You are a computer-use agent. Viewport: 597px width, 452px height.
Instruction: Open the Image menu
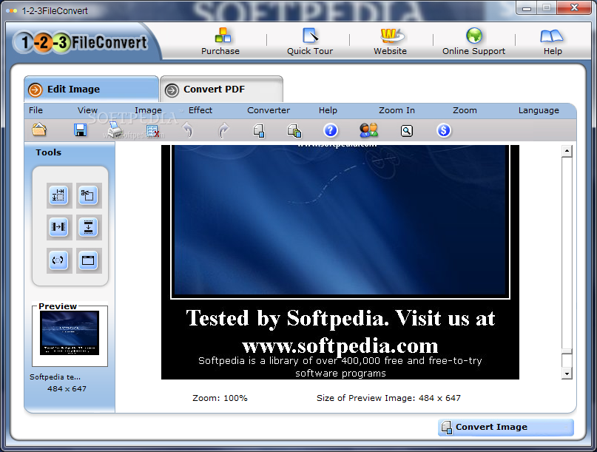[148, 110]
